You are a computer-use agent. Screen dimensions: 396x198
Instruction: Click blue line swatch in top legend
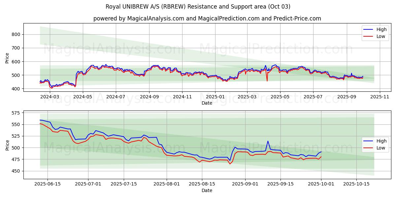coord(369,29)
